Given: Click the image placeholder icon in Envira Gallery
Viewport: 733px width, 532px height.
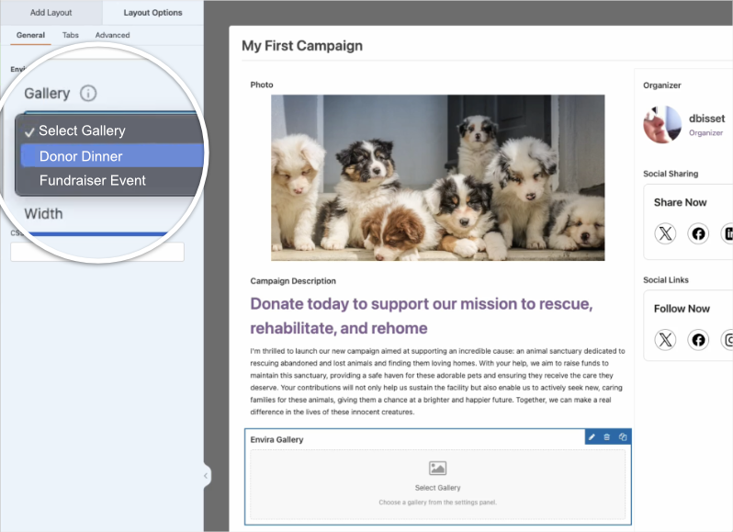Looking at the screenshot, I should click(437, 468).
